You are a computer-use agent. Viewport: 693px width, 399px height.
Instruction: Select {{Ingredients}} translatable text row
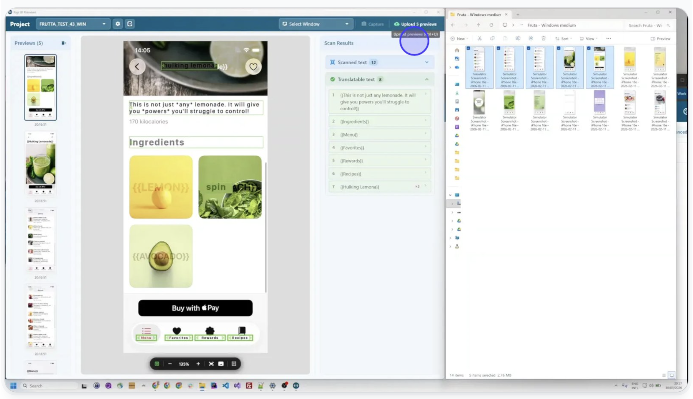coord(379,121)
